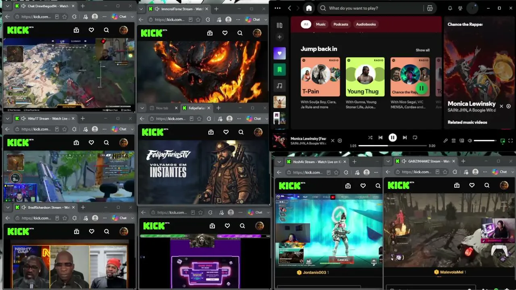The height and width of the screenshot is (290, 516).
Task: Expand Chat dropdown arrow in GABIZINHAWZ window
Action: point(512,172)
